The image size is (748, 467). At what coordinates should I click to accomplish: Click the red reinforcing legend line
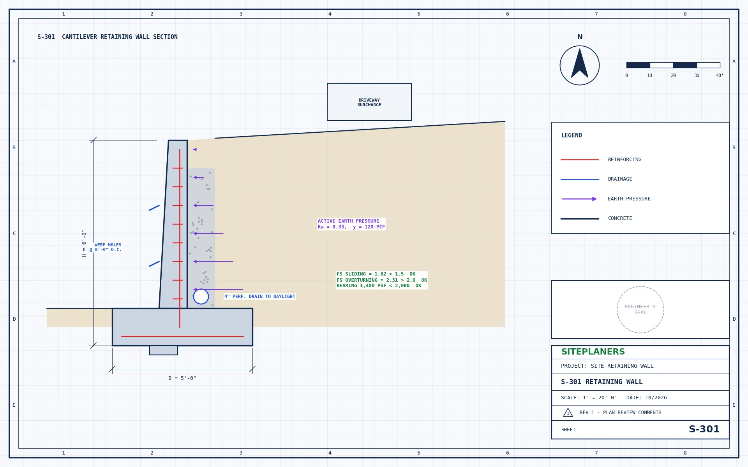click(580, 160)
